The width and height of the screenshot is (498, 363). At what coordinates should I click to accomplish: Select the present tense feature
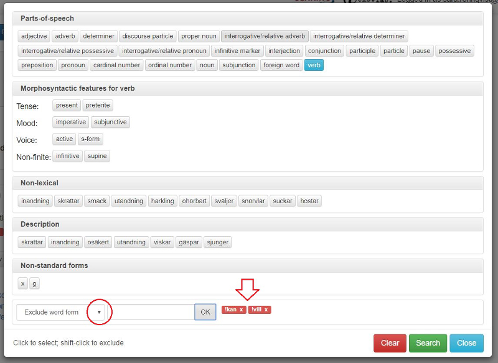[67, 106]
